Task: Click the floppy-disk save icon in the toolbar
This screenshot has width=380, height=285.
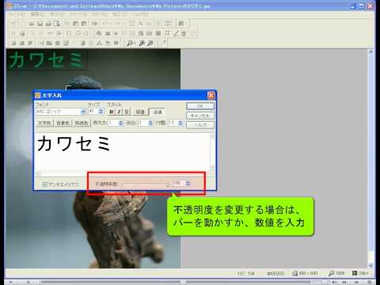Action: click(x=40, y=24)
